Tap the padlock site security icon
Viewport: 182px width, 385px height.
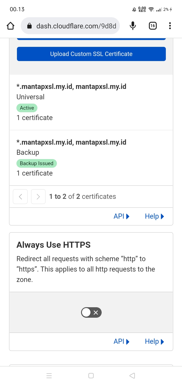click(29, 26)
